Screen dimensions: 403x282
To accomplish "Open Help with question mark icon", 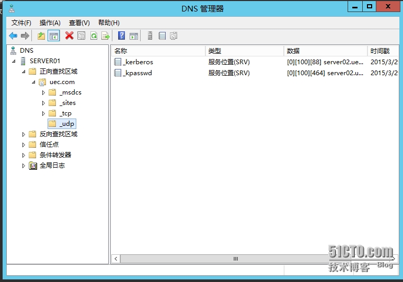I will [121, 36].
